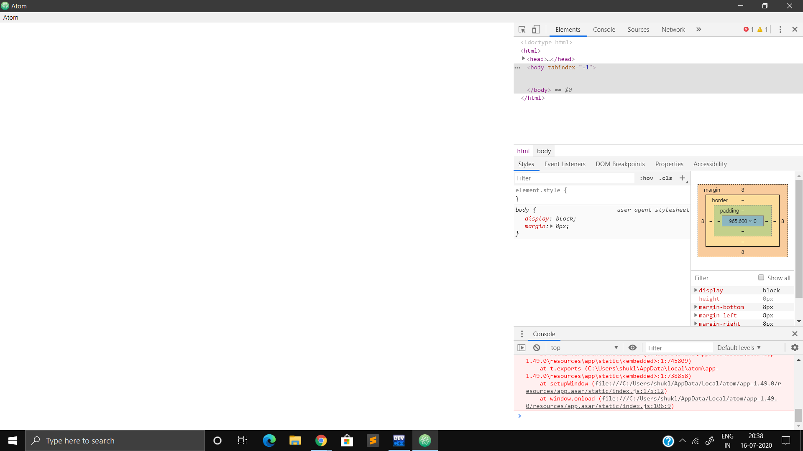Expand the computed margin-left property
The height and width of the screenshot is (451, 803).
[696, 315]
